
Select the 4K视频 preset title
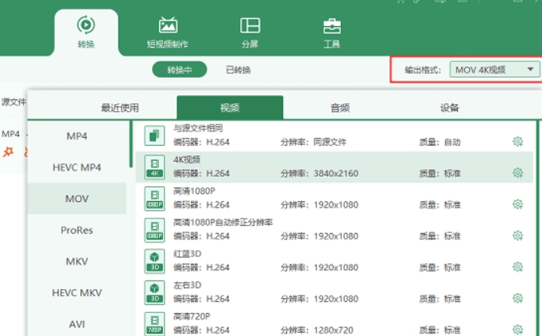point(187,159)
